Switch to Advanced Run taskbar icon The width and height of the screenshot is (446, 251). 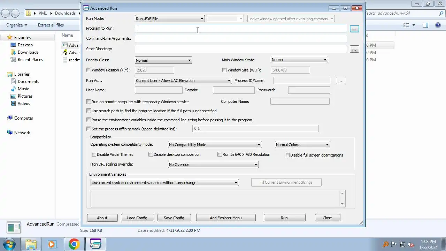click(95, 244)
